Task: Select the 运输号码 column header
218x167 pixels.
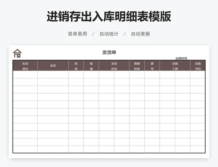Action: 198,66
